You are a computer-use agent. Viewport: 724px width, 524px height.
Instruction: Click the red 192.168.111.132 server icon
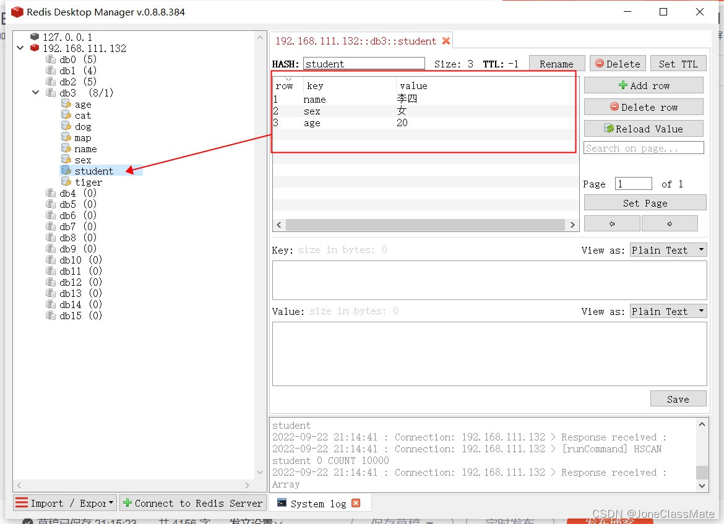click(35, 48)
